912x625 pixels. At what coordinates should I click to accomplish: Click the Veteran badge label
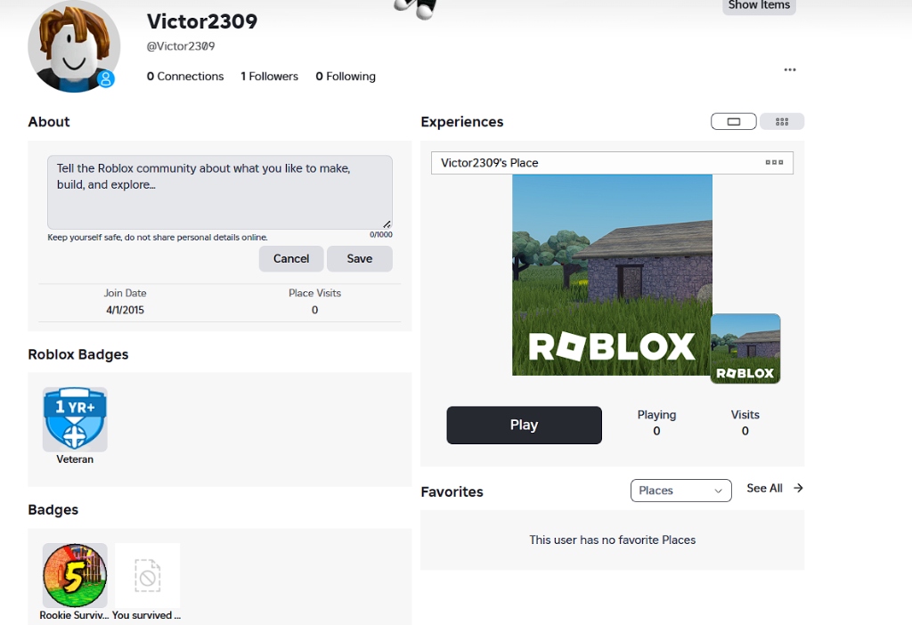pyautogui.click(x=75, y=459)
